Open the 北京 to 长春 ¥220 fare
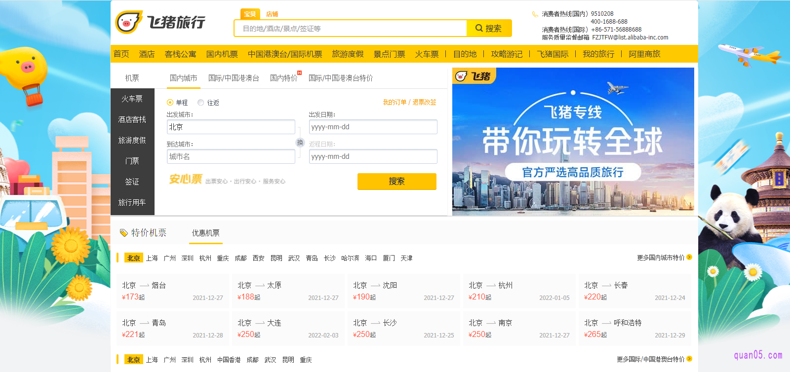Viewport: 790px width, 372px height. (x=635, y=291)
